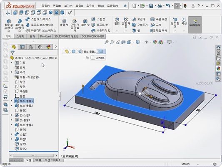
Task: Click the Save icon in the title toolbar
Action: pyautogui.click(x=151, y=6)
